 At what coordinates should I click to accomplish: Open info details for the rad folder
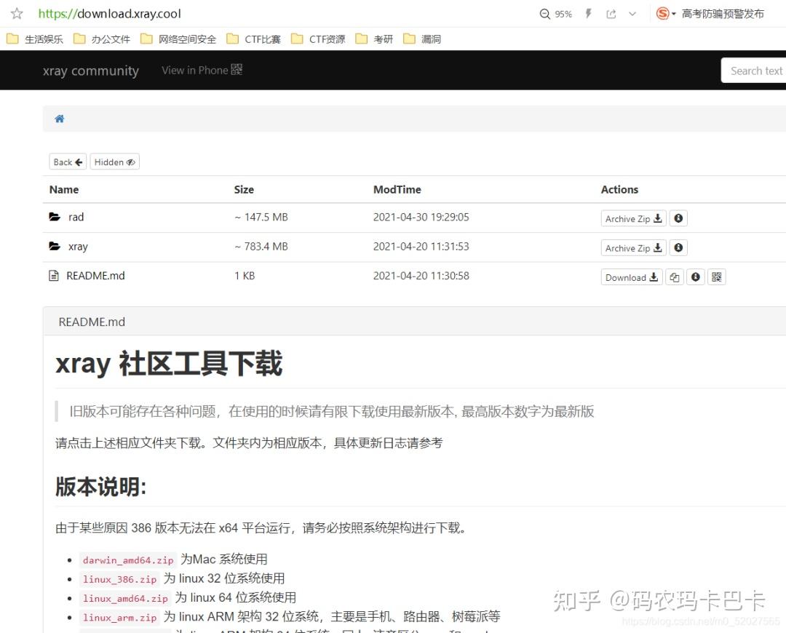678,218
